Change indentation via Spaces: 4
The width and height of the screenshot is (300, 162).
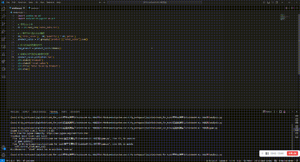click(x=223, y=161)
